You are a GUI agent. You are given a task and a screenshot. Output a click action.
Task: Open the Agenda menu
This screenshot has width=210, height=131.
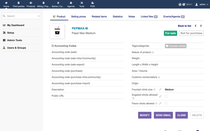coord(71,4)
